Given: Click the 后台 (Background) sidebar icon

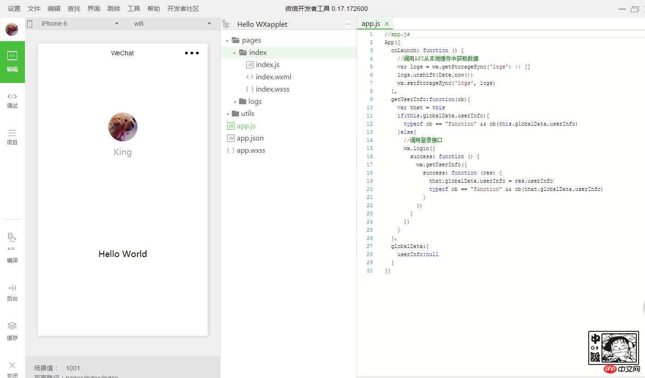Looking at the screenshot, I should pos(12,292).
